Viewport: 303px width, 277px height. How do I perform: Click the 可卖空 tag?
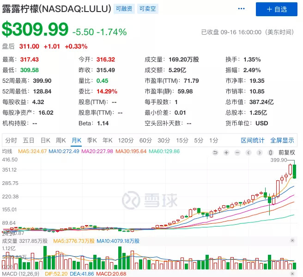coord(148,9)
